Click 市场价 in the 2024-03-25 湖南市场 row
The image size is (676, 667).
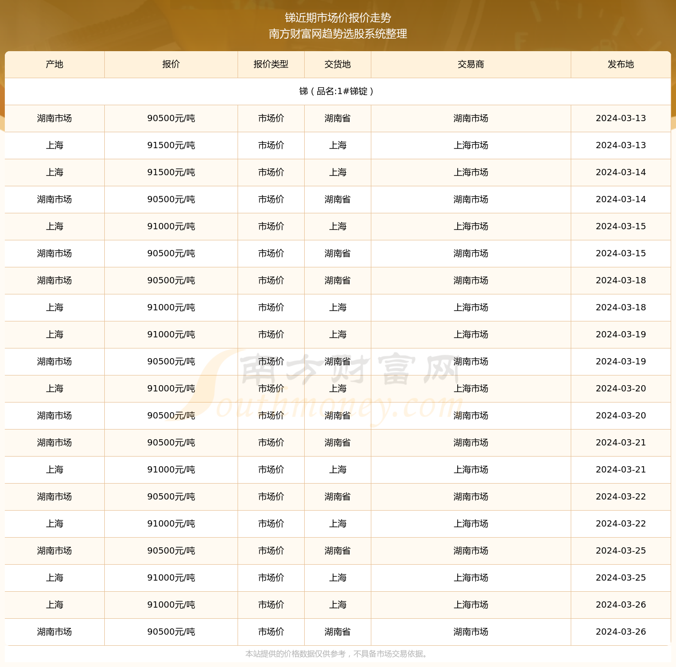click(271, 551)
